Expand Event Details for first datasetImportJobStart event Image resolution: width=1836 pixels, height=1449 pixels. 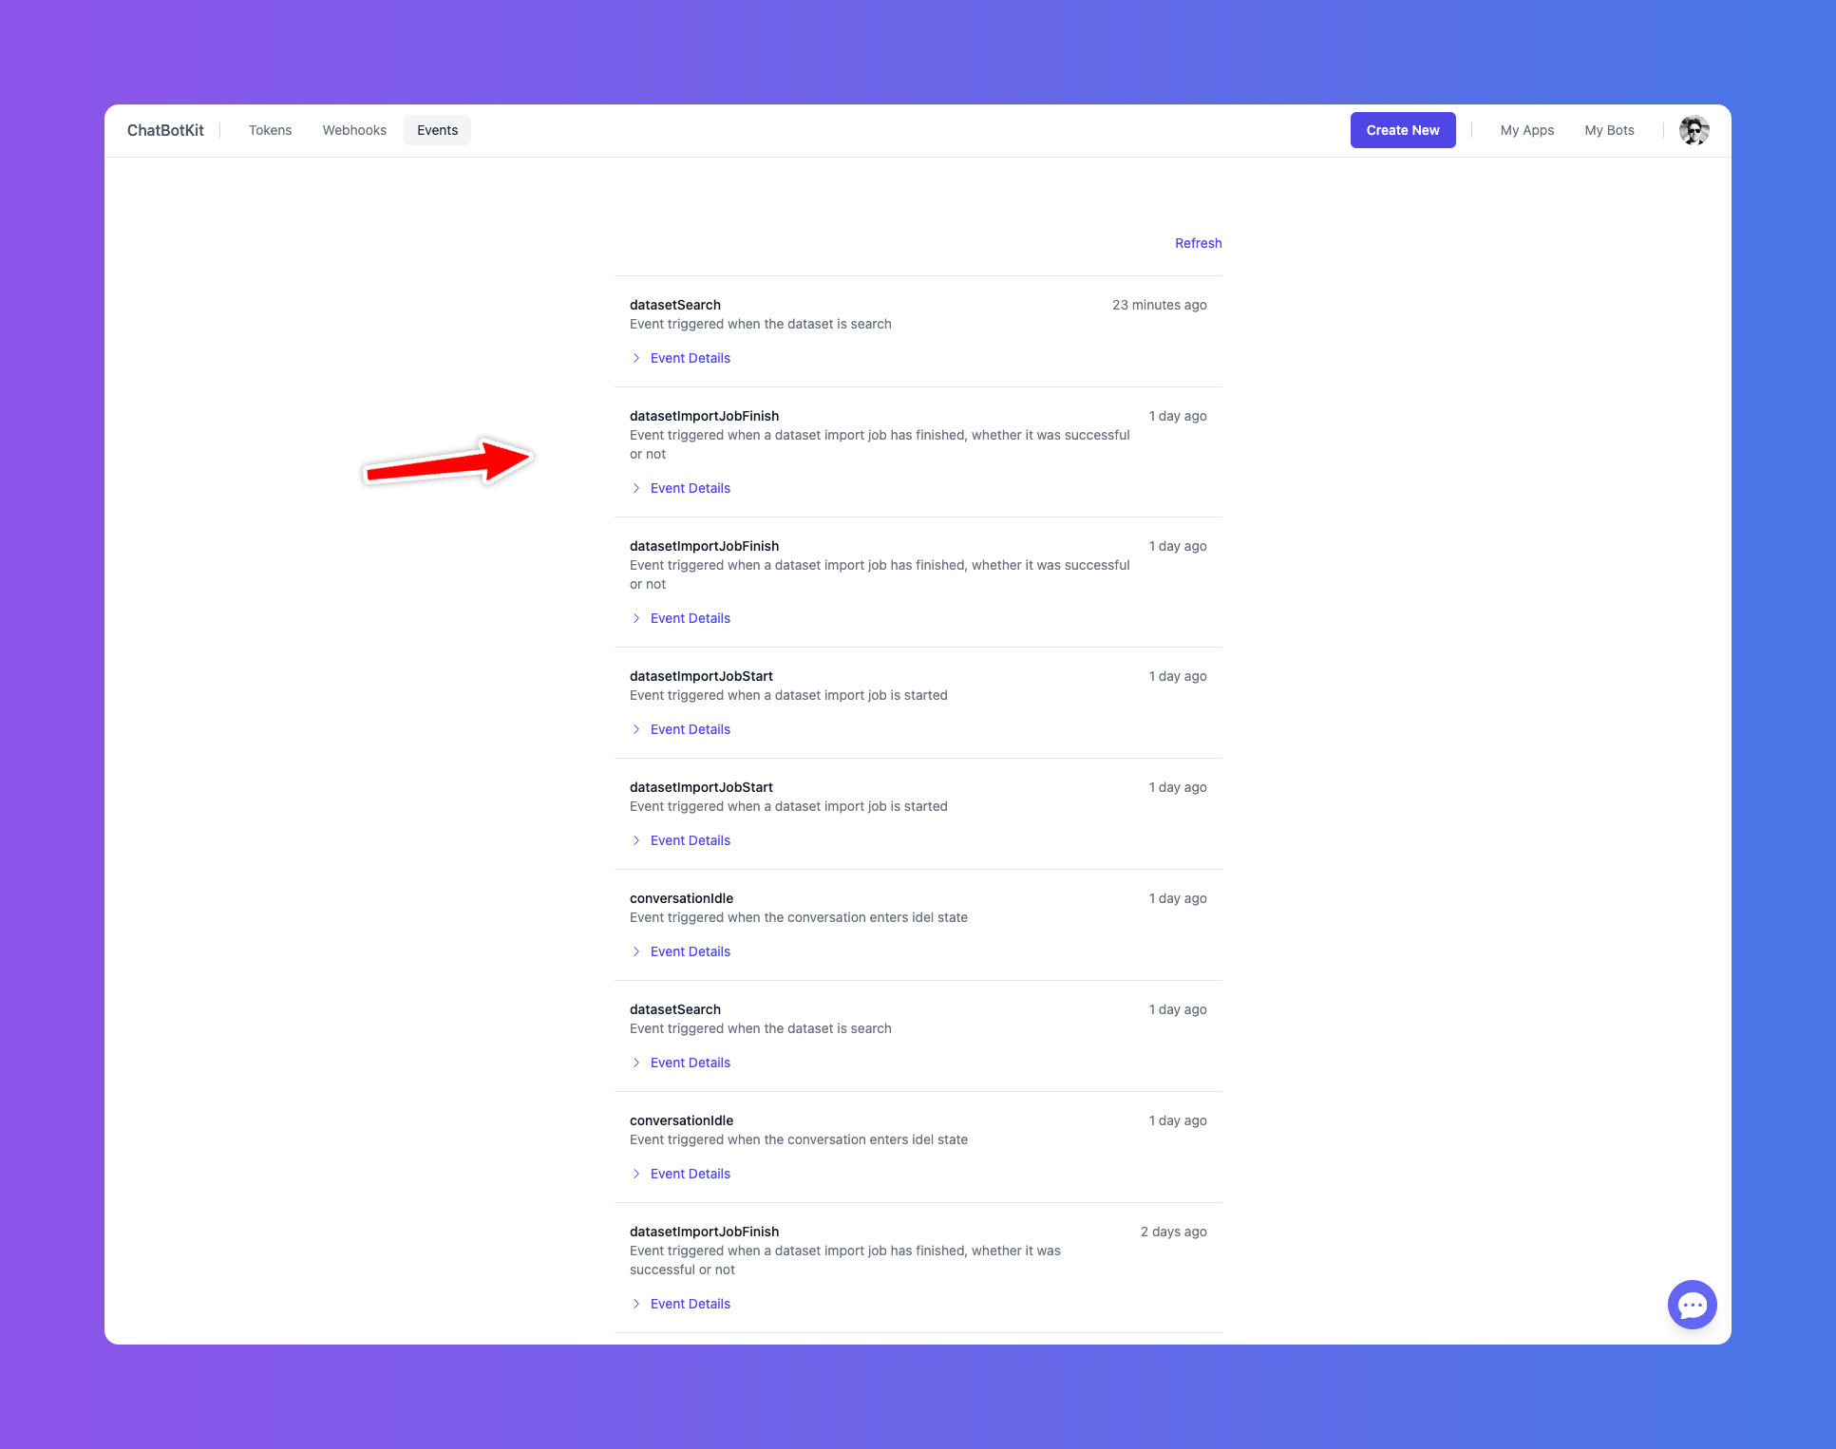coord(690,729)
